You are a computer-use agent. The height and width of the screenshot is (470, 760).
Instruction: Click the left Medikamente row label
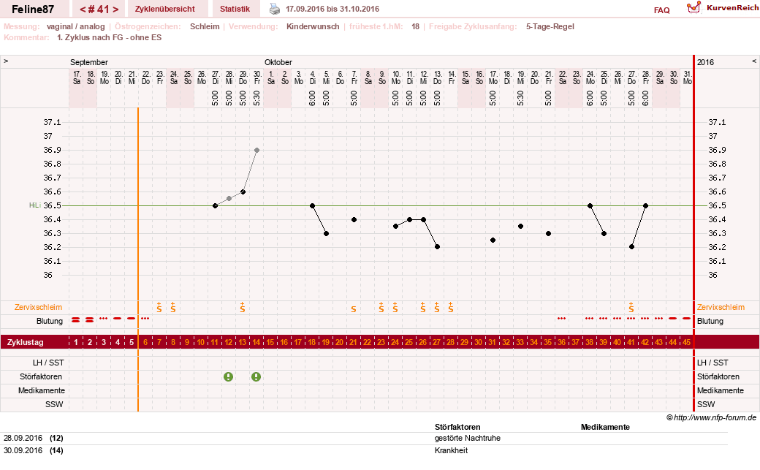(41, 391)
